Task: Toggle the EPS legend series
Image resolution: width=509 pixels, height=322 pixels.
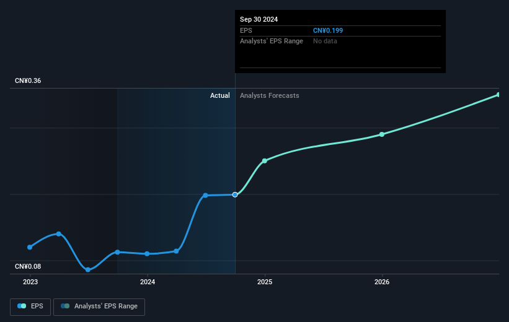Action: (x=30, y=307)
